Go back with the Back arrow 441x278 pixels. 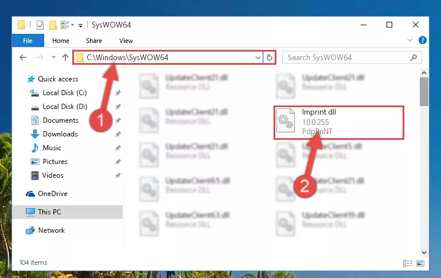tap(23, 57)
